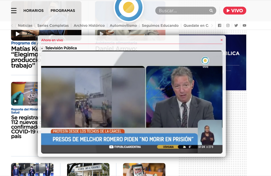Open the Hospital Fernández article thumbnail
Screen dimensions: 271x176
coord(88,170)
